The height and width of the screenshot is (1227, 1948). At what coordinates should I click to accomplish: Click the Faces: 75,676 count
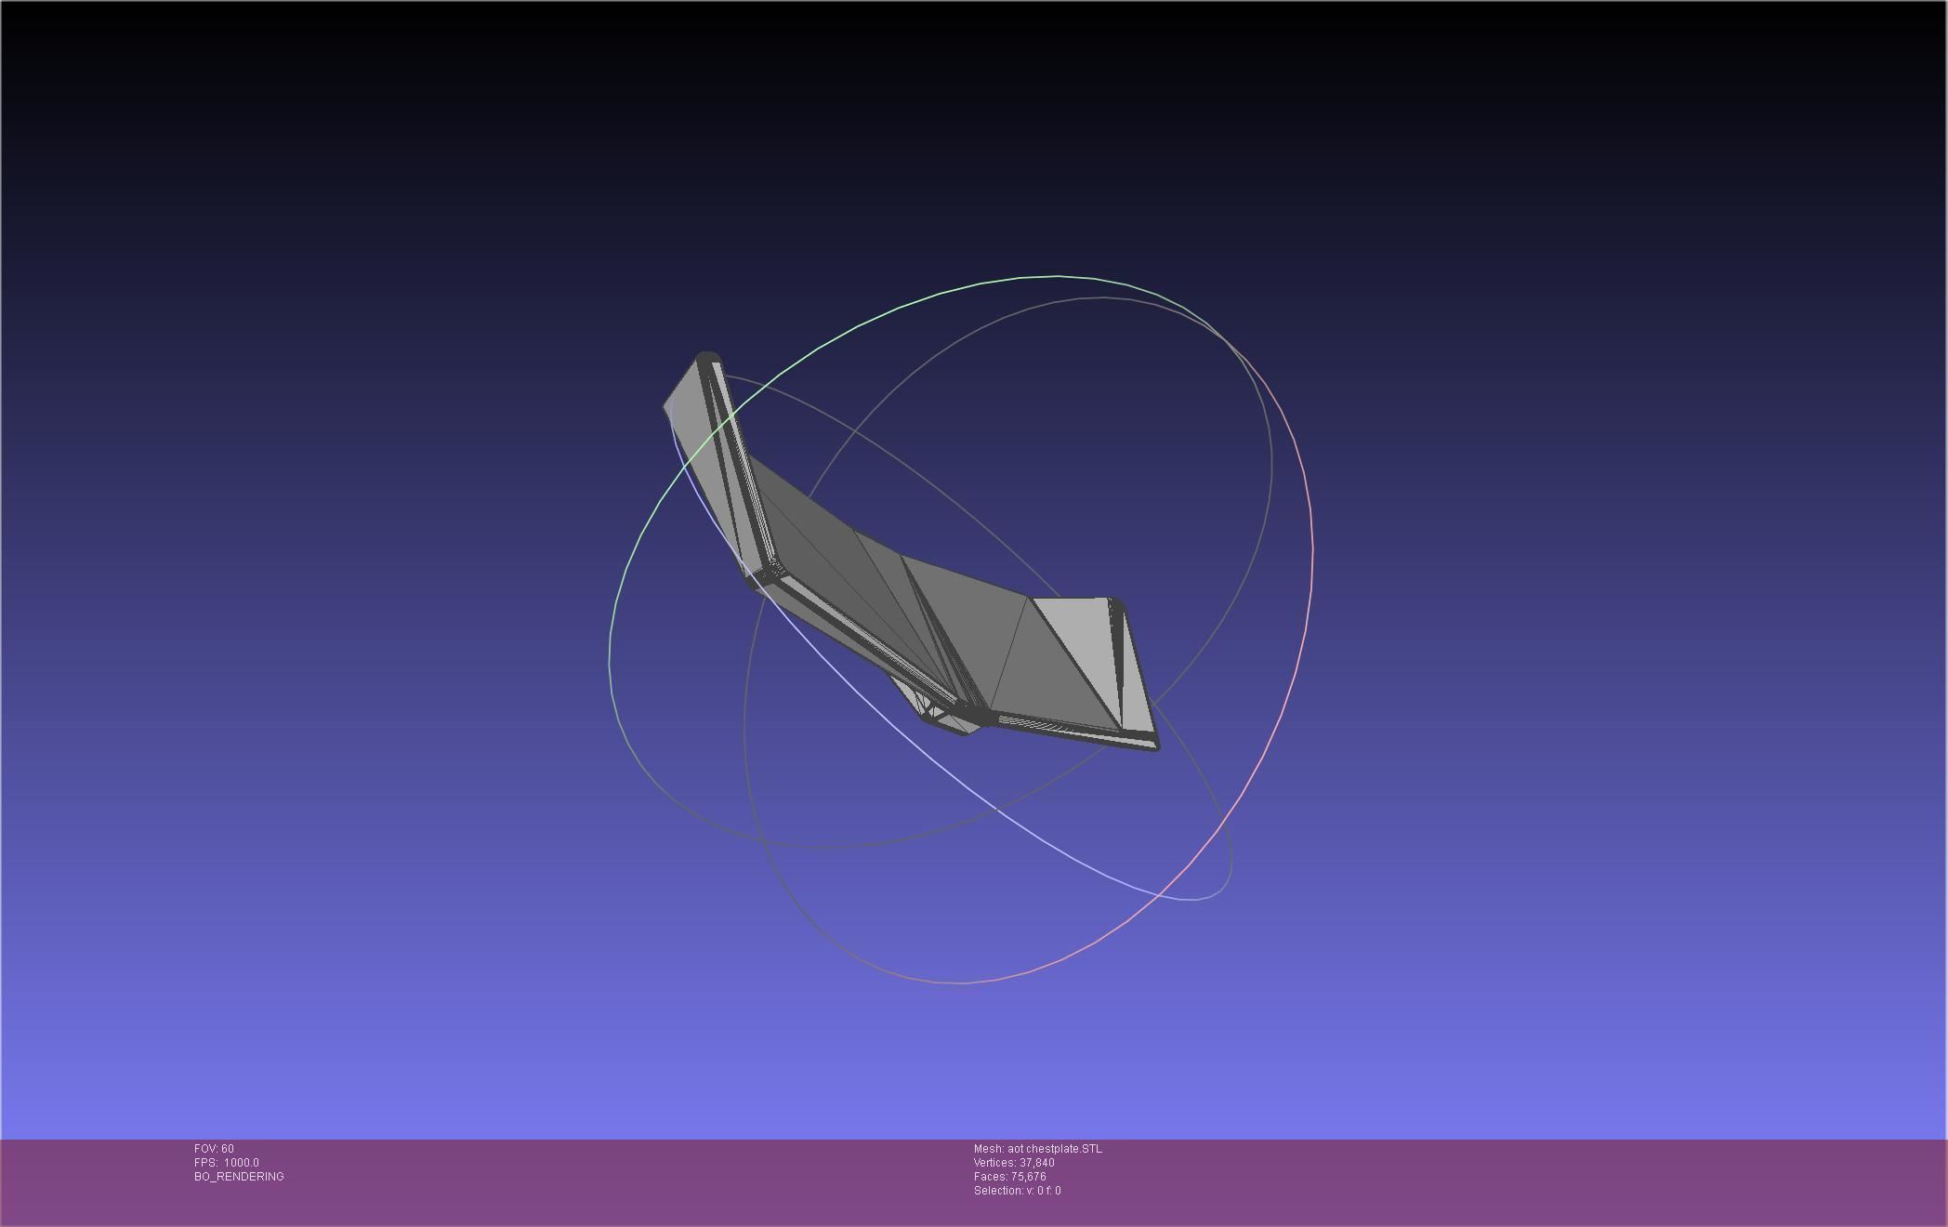click(x=1009, y=1177)
